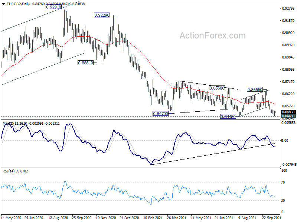The height and width of the screenshot is (222, 297).
Task: Select the 0.92910 price label
Action: pyautogui.click(x=53, y=7)
